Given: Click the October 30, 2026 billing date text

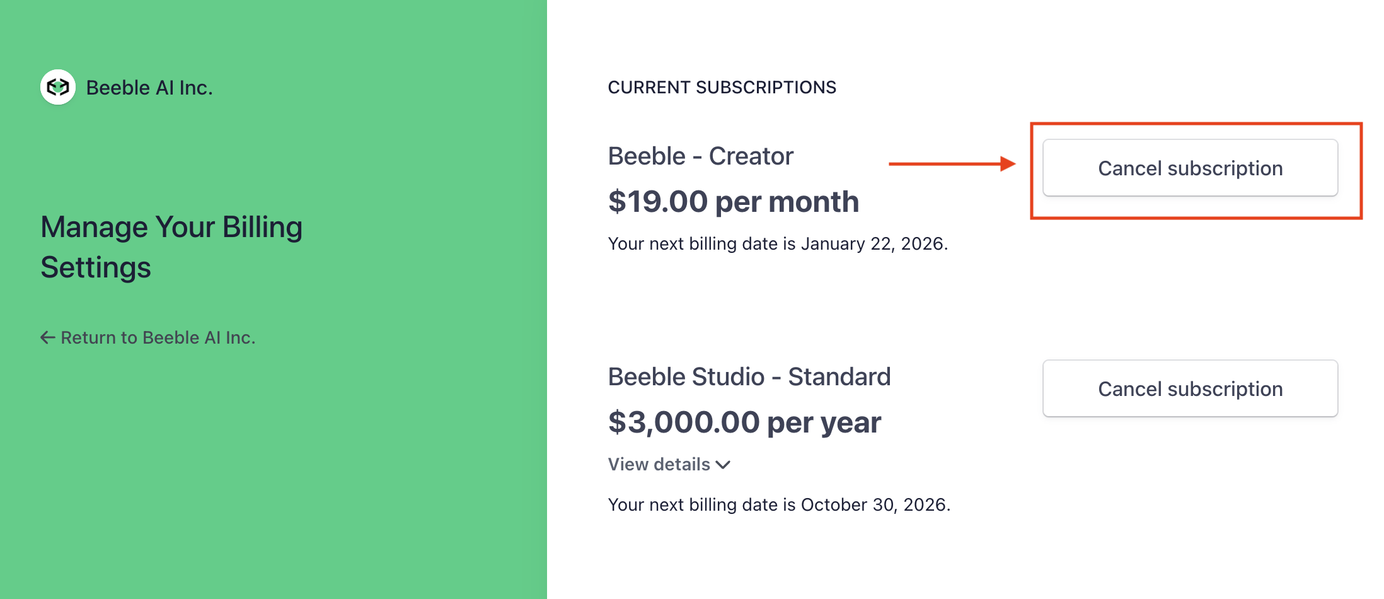Looking at the screenshot, I should pos(875,505).
